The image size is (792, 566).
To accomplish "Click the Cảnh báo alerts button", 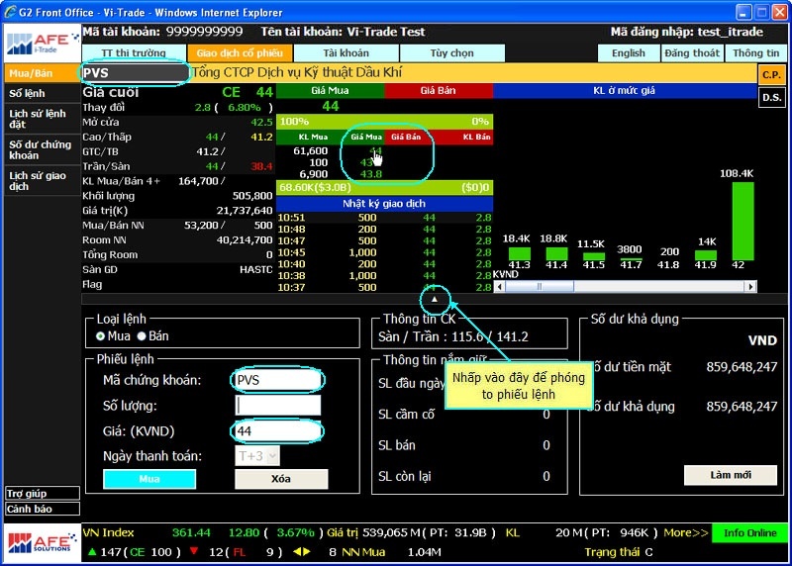I will click(43, 509).
